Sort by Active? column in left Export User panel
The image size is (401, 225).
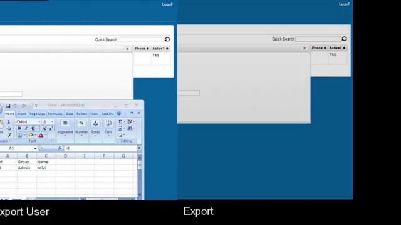point(160,49)
